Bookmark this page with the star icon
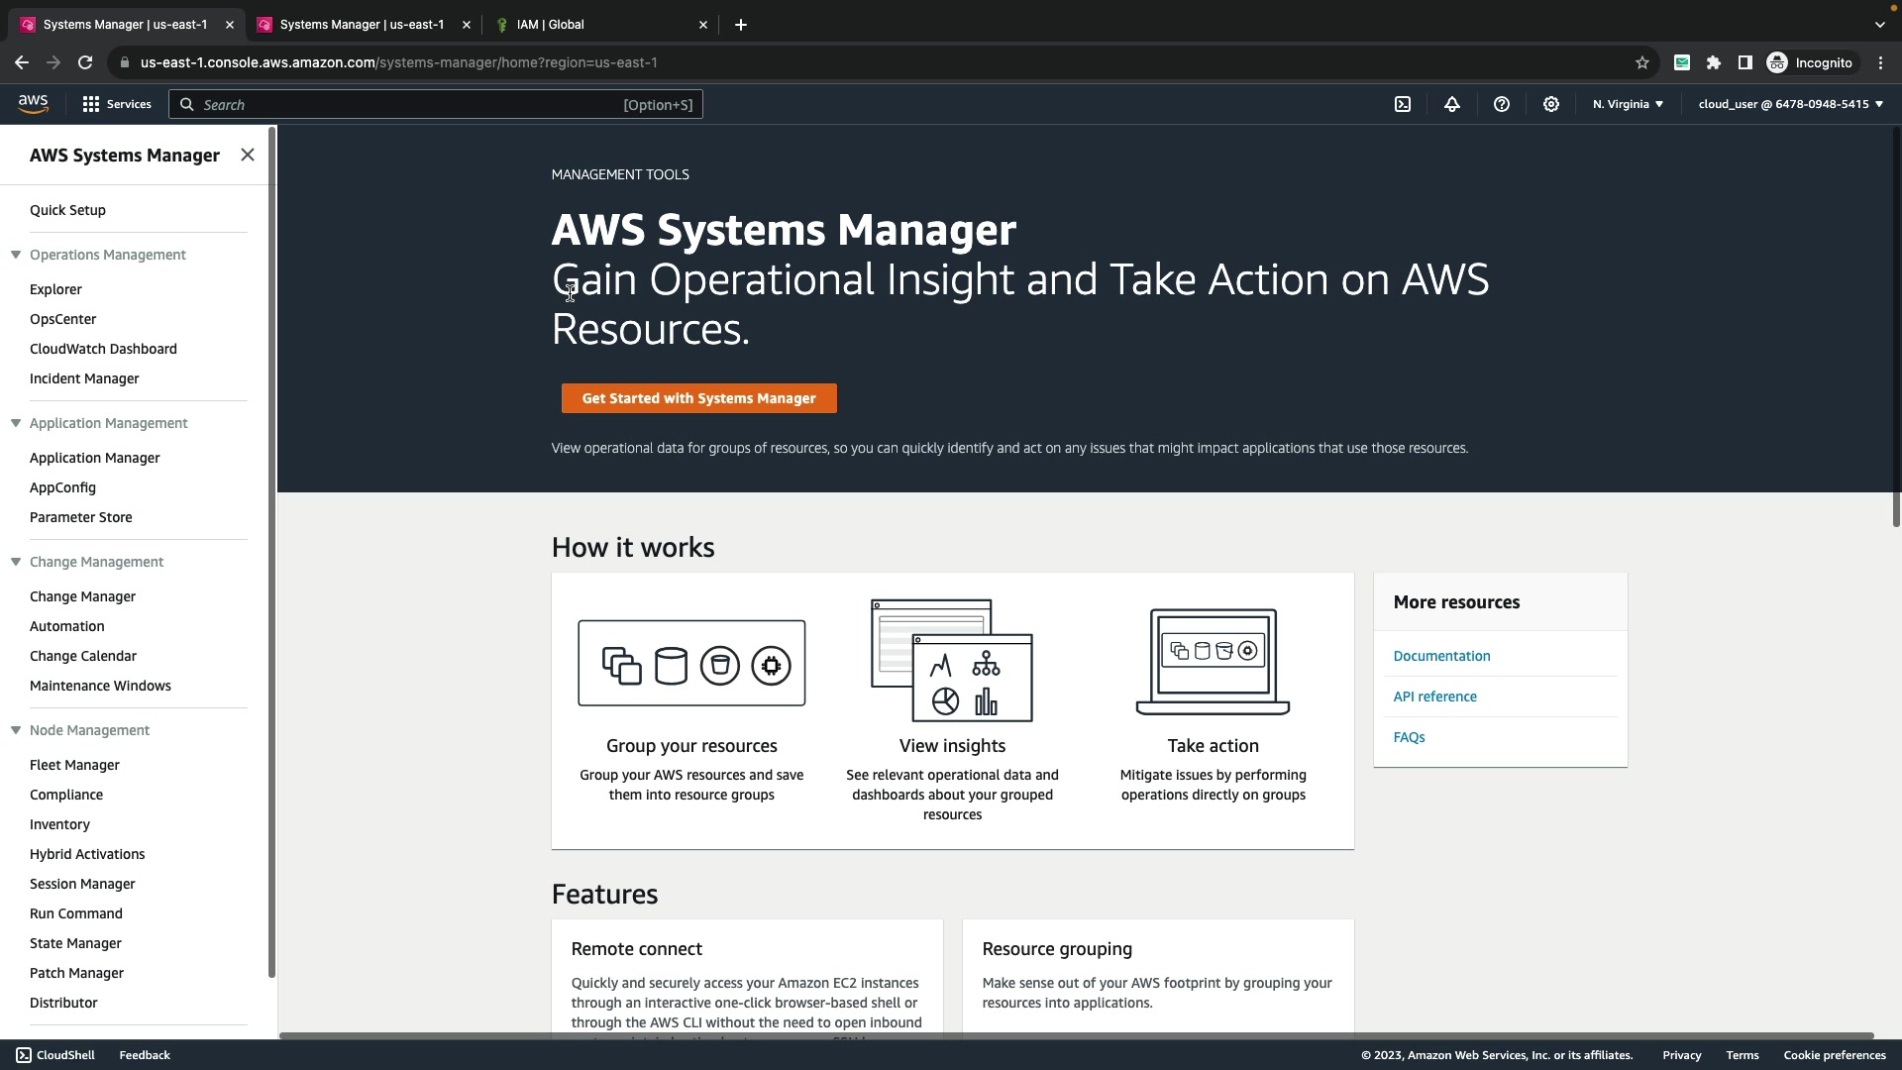The image size is (1902, 1070). click(1642, 62)
